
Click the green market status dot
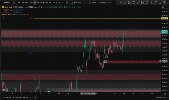pos(39,7)
